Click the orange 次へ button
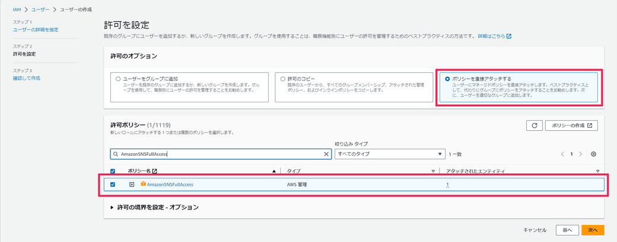Image resolution: width=617 pixels, height=242 pixels. [x=593, y=230]
